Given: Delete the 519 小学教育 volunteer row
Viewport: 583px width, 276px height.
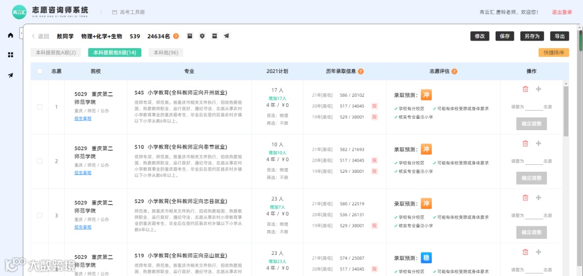Looking at the screenshot, I should pyautogui.click(x=525, y=252).
